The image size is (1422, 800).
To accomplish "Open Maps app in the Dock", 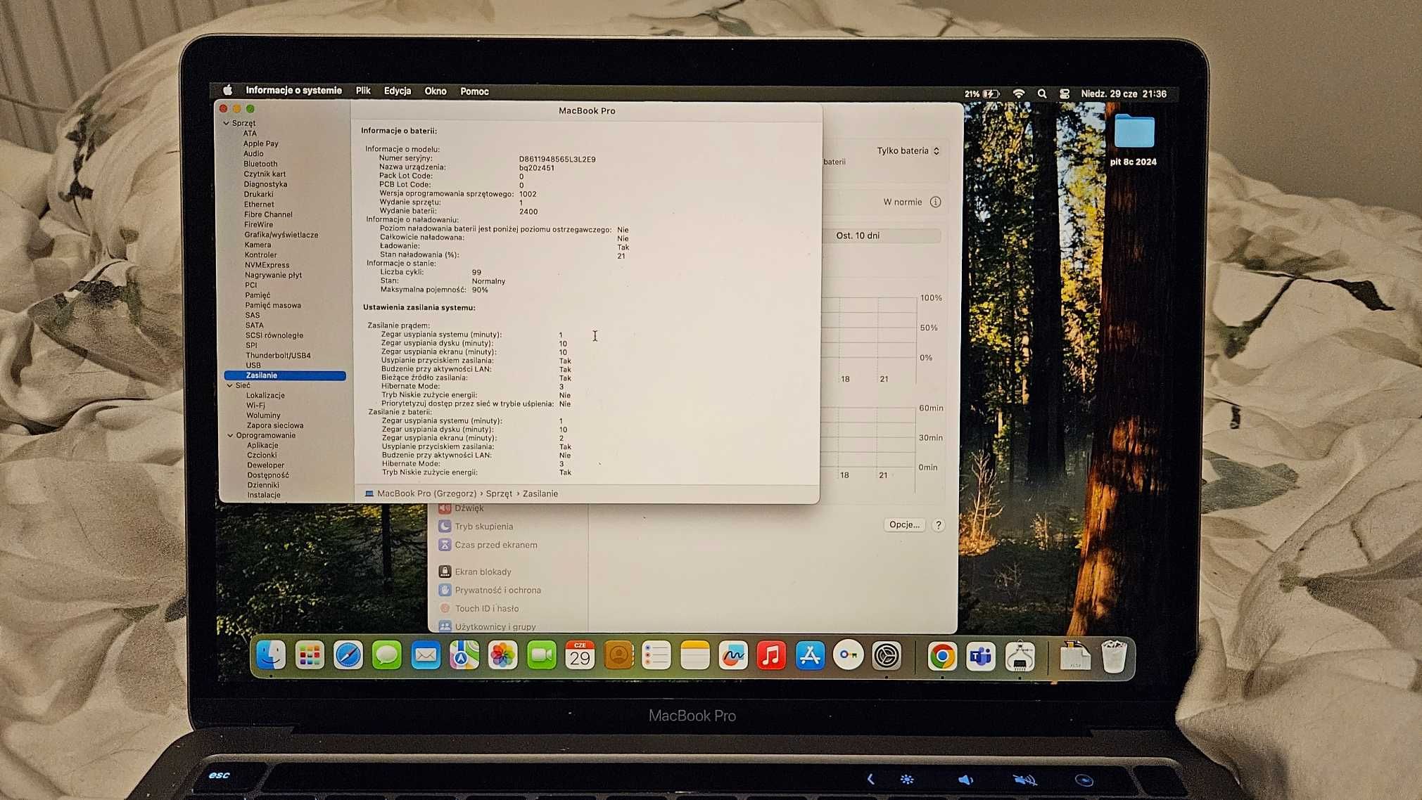I will pyautogui.click(x=464, y=656).
